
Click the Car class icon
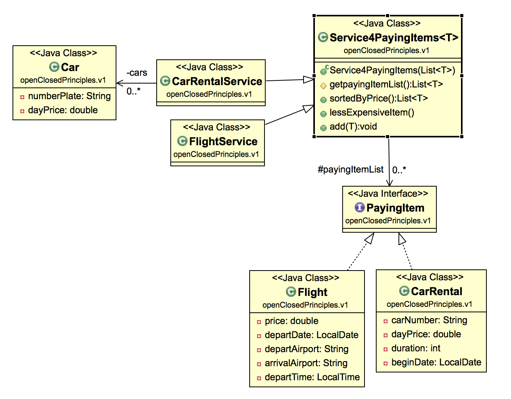[54, 67]
